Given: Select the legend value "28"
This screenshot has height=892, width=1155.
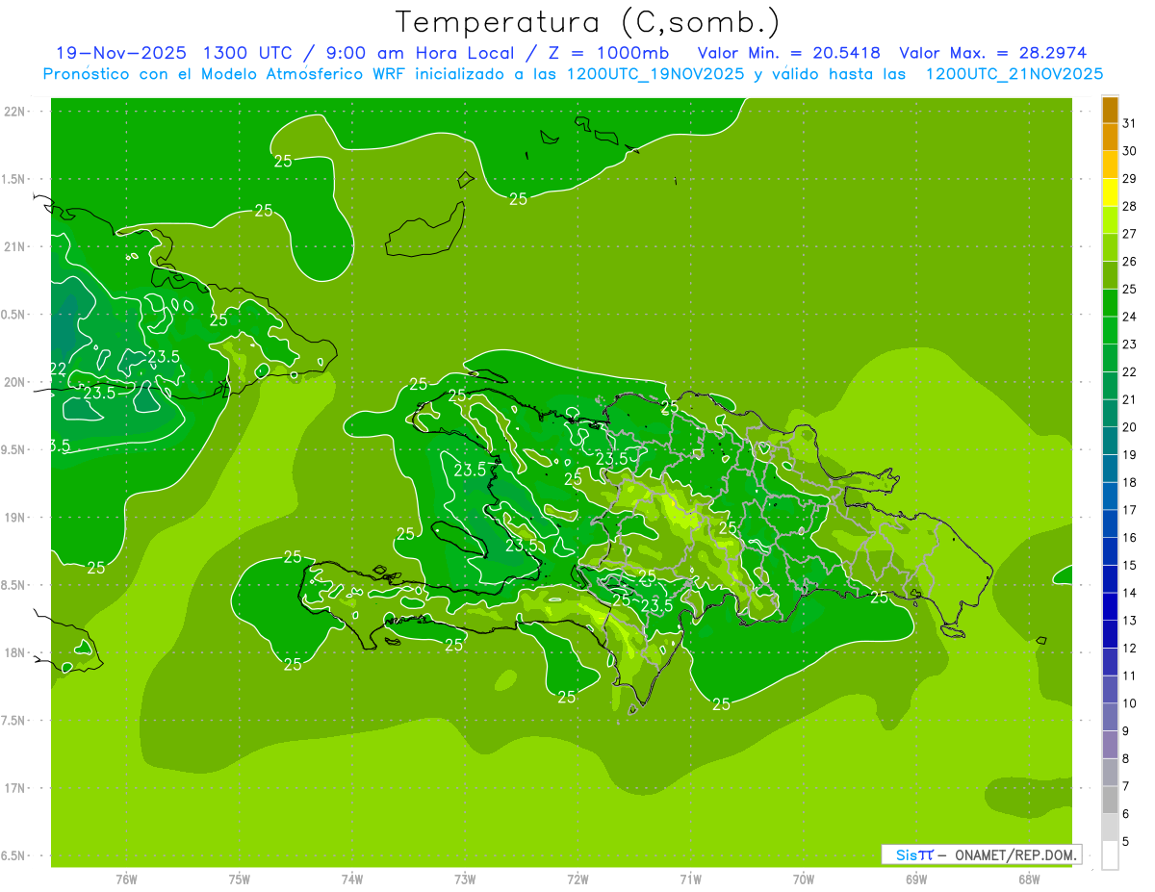Looking at the screenshot, I should pyautogui.click(x=1130, y=206).
